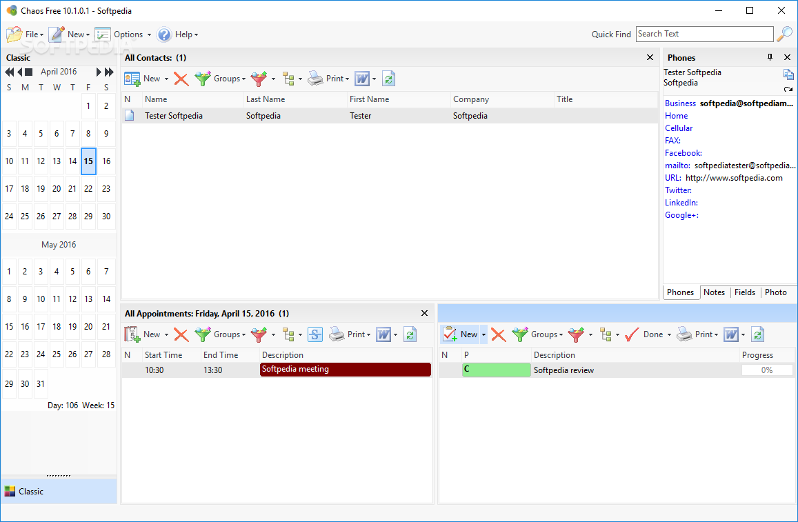Click the calendar today square button

(28, 72)
